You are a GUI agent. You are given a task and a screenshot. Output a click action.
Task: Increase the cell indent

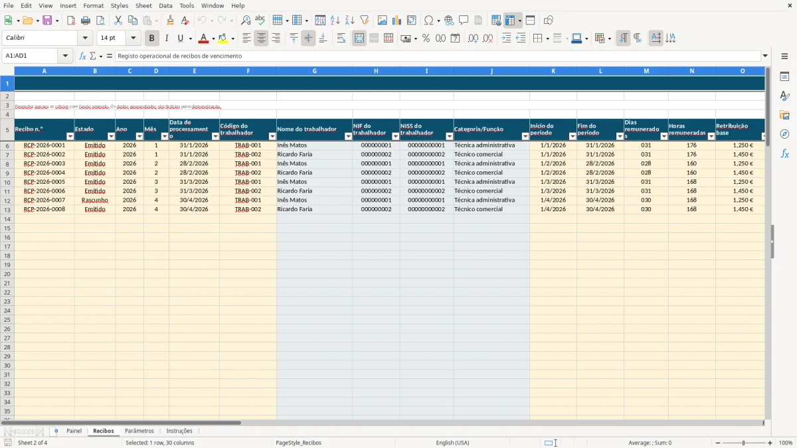tap(506, 38)
